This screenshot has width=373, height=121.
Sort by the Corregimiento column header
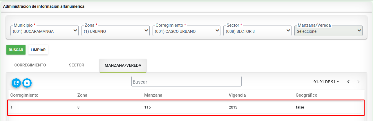click(24, 95)
